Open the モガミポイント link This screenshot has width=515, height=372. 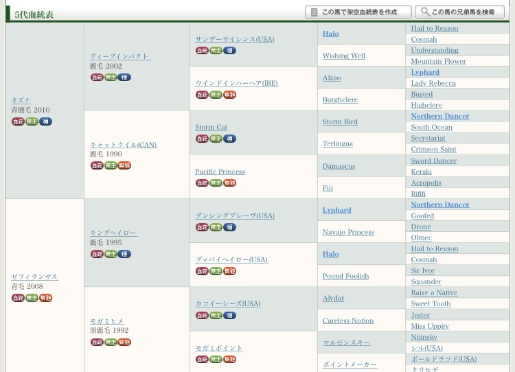tap(219, 348)
